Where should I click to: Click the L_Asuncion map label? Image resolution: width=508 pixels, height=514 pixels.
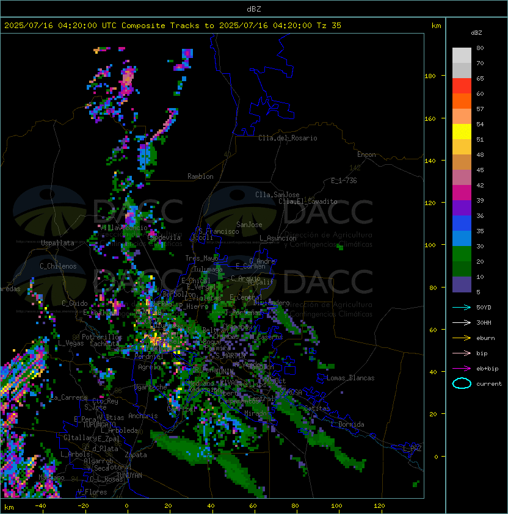[x=278, y=238]
